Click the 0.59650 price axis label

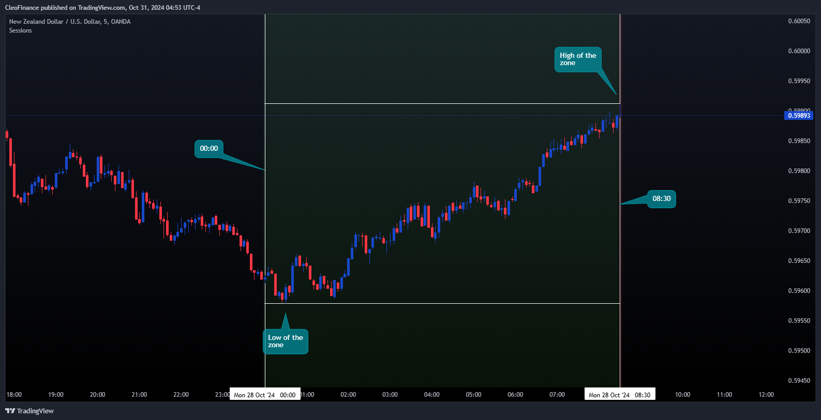(799, 261)
